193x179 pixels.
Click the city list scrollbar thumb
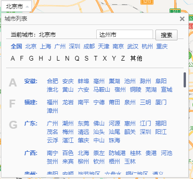[185, 80]
